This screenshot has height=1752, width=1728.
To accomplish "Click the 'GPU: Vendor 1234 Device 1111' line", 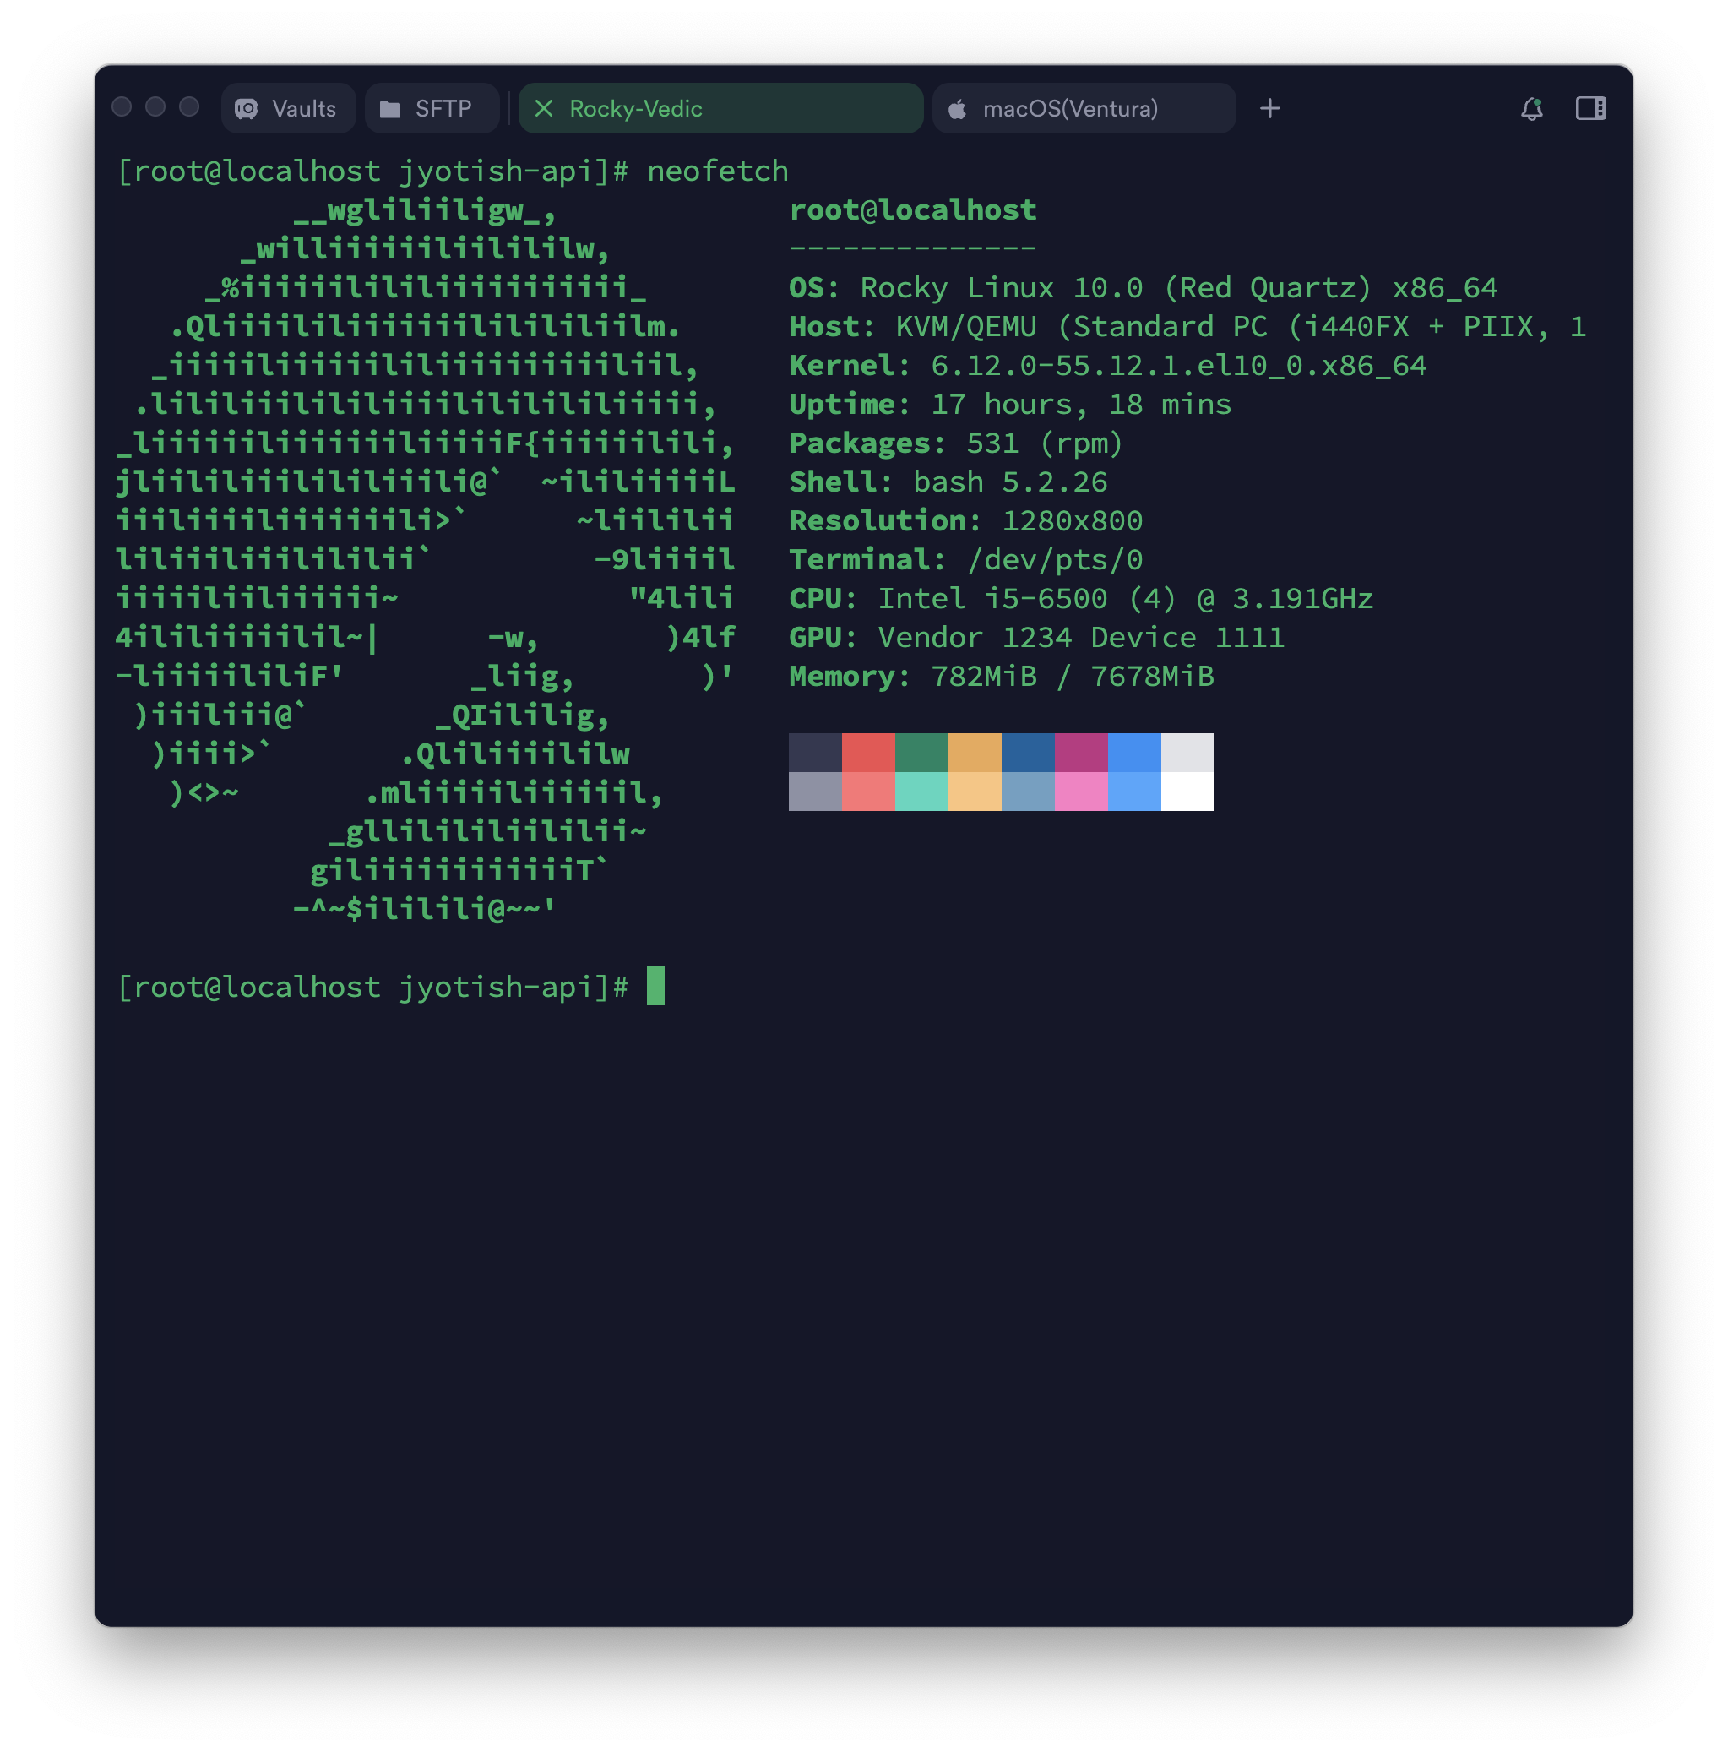I will point(1037,639).
